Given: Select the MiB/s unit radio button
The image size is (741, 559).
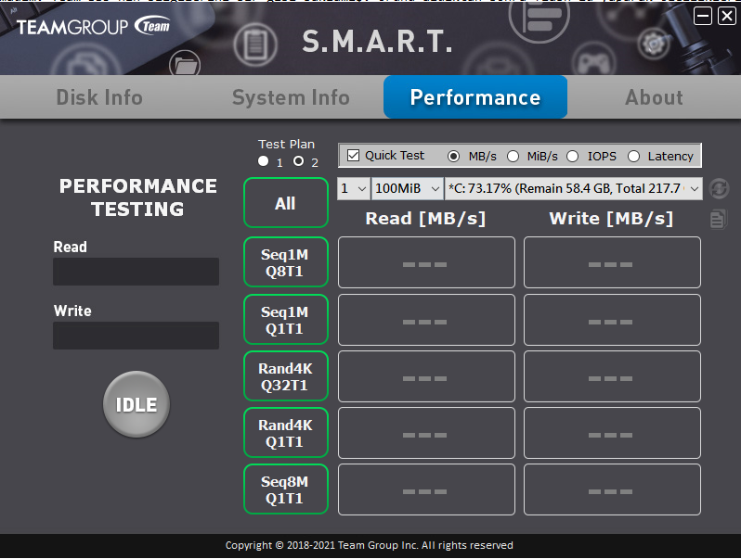Looking at the screenshot, I should point(513,156).
